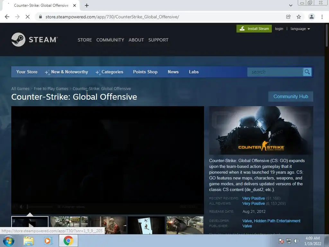
Task: Click the review count (6,153,269)
Action: (276, 204)
